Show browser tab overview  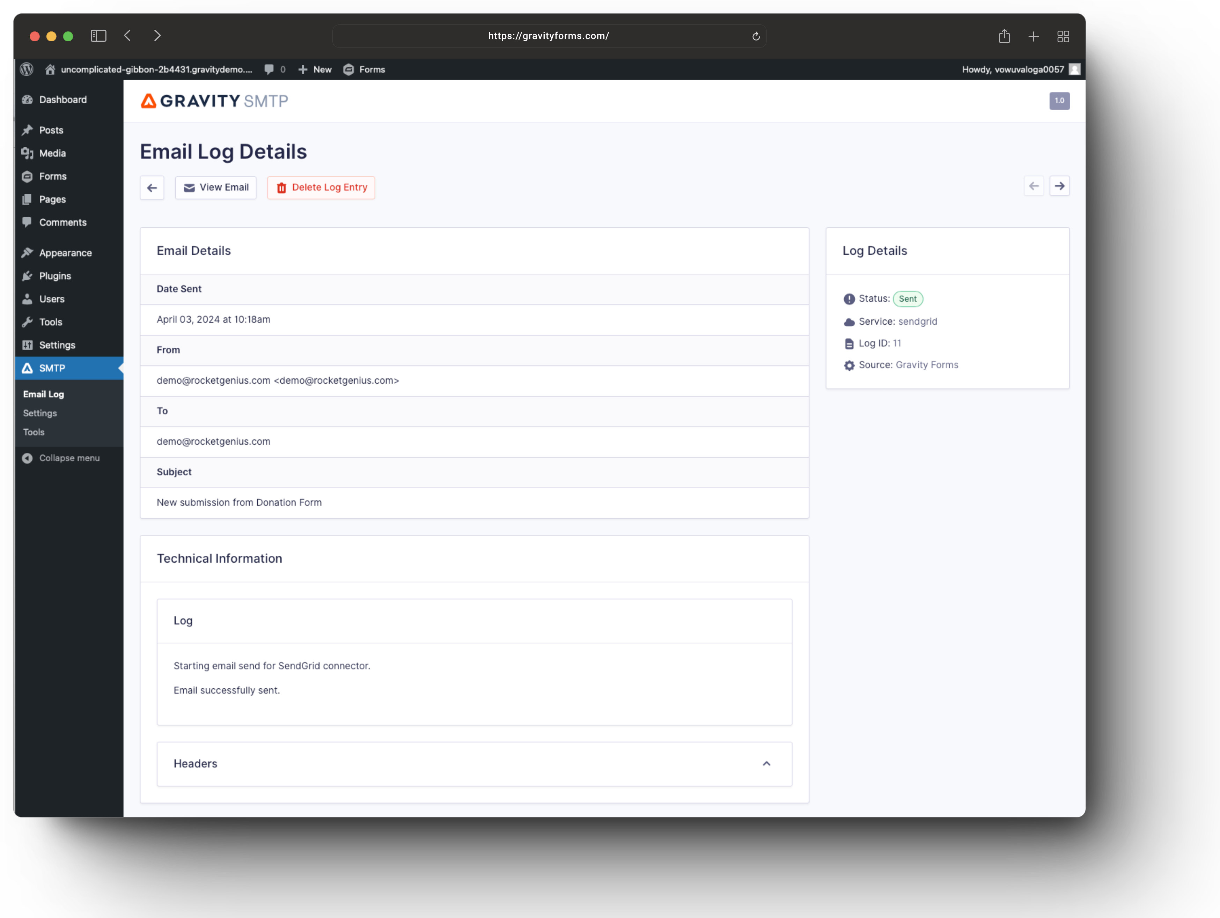click(x=1063, y=36)
